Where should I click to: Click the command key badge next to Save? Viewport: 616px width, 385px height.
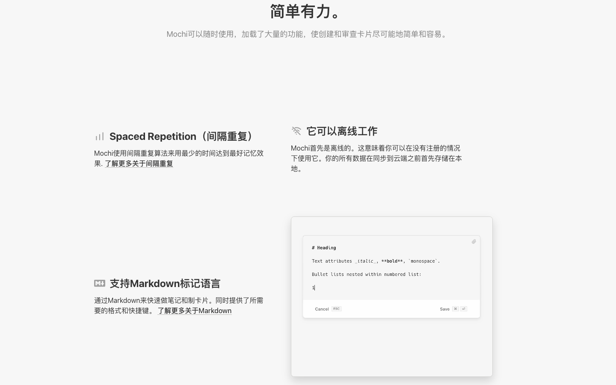tap(456, 309)
